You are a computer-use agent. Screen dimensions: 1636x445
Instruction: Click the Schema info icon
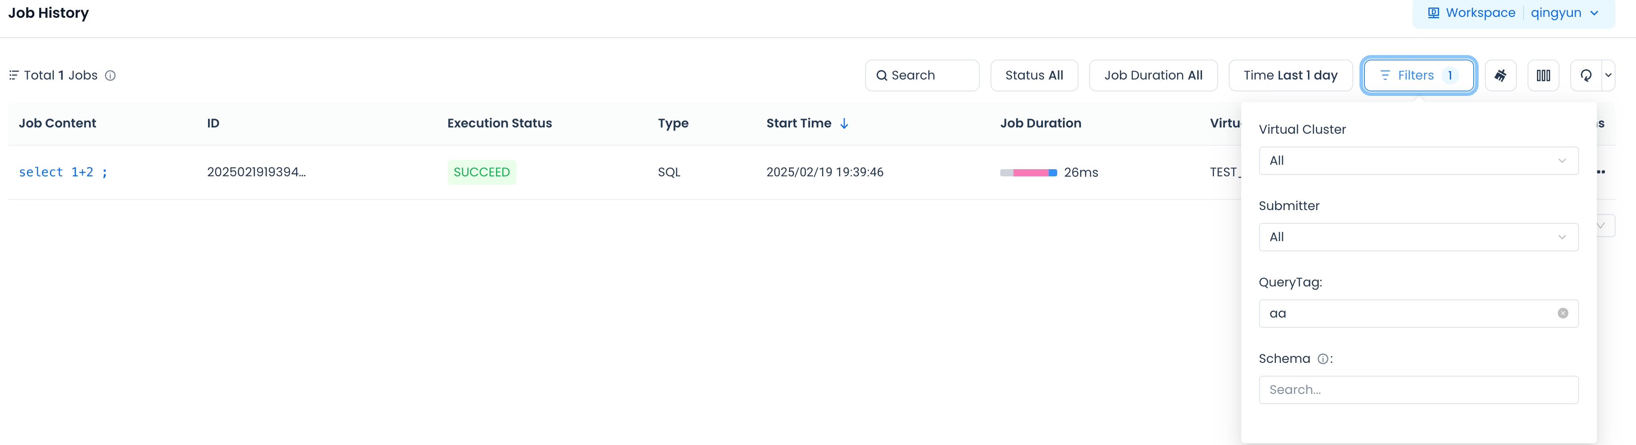click(1322, 359)
